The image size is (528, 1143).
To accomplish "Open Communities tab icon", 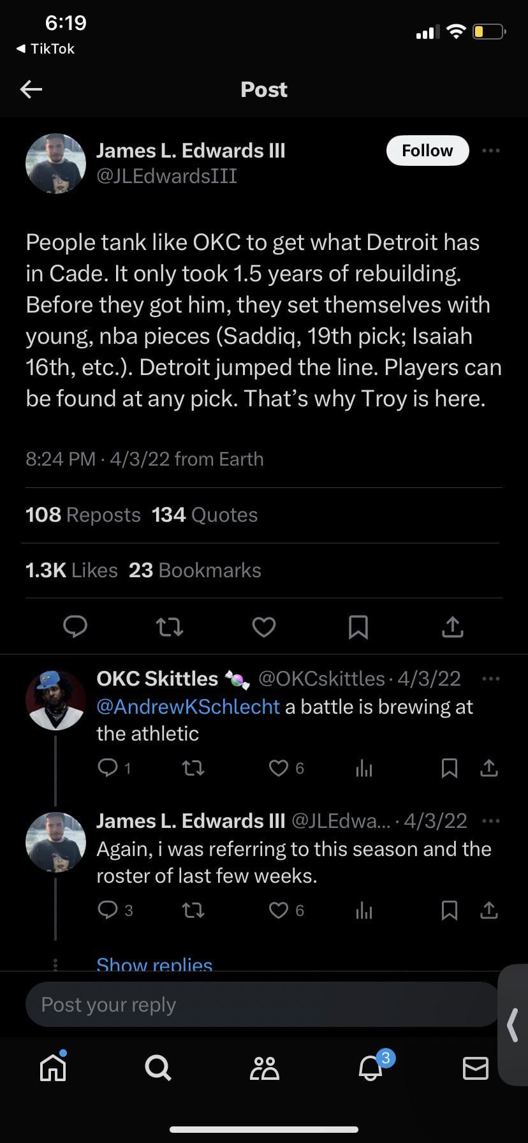I will 265,1067.
